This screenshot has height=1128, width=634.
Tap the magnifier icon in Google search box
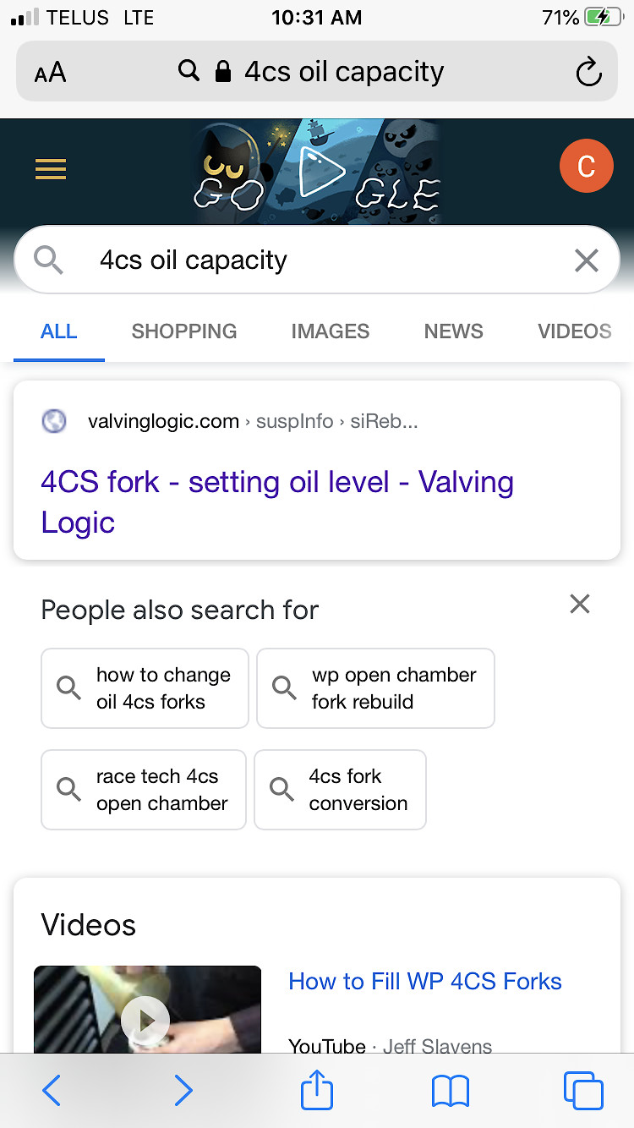48,260
